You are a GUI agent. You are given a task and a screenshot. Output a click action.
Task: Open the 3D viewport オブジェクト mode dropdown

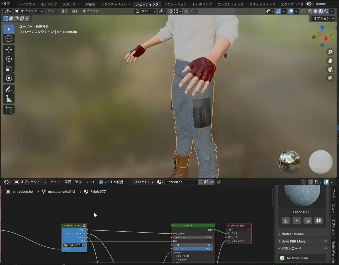point(29,11)
